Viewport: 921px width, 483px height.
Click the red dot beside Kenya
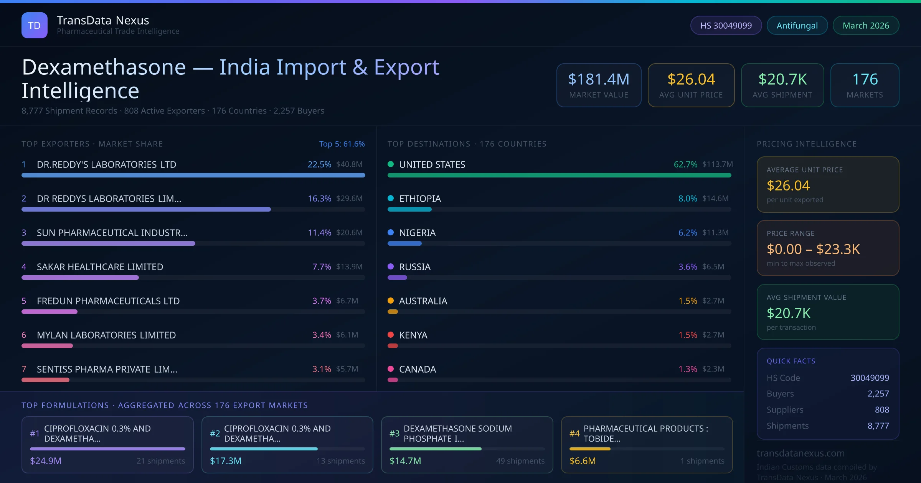click(x=391, y=335)
